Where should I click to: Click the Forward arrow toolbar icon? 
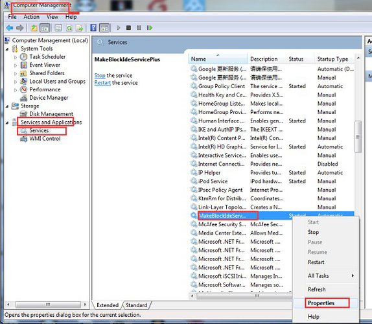tap(19, 28)
